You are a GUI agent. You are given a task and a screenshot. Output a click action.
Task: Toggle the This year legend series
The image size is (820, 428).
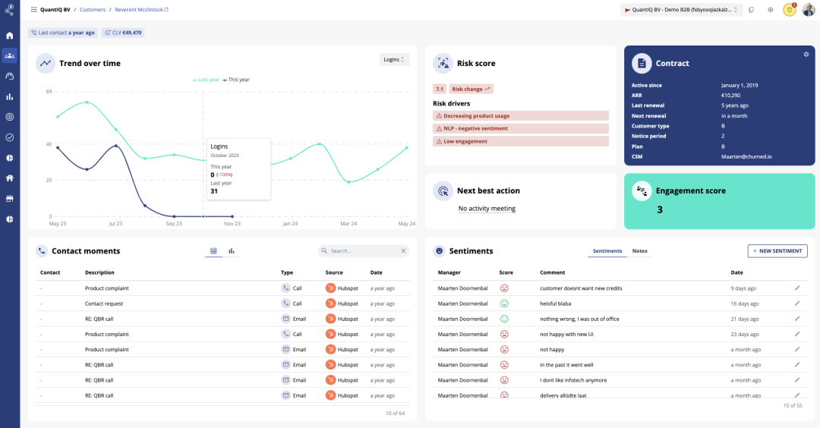click(x=236, y=80)
